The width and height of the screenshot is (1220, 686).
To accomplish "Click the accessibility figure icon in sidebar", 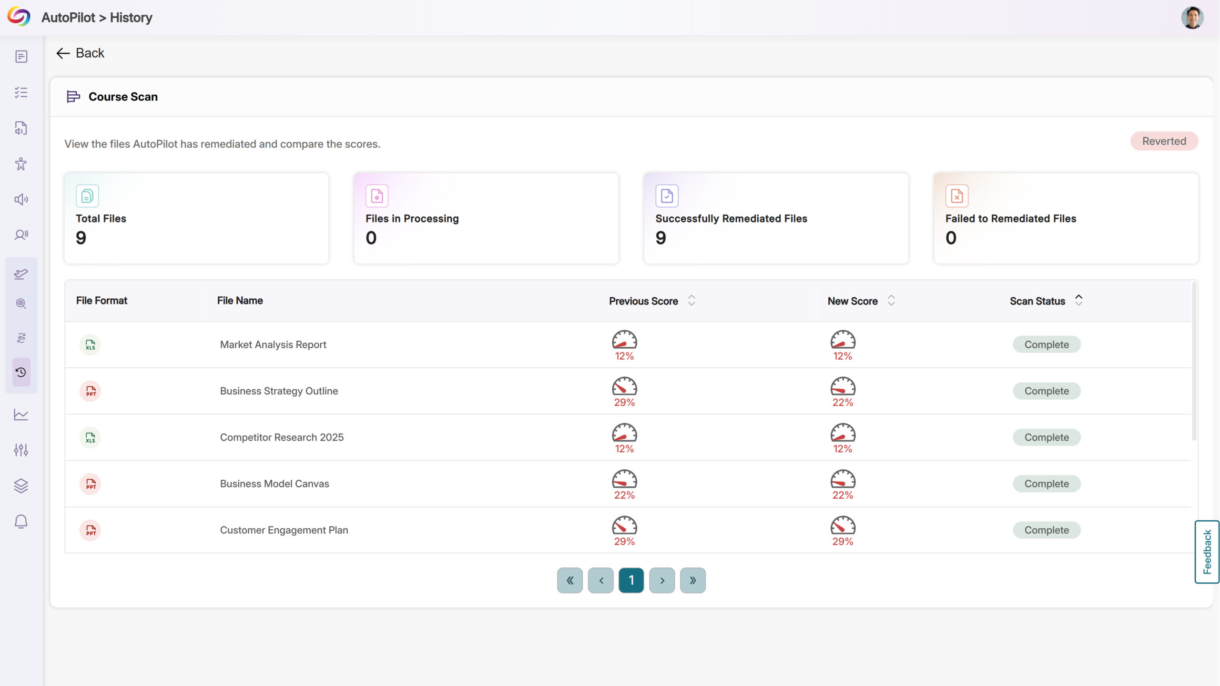I will pyautogui.click(x=21, y=164).
